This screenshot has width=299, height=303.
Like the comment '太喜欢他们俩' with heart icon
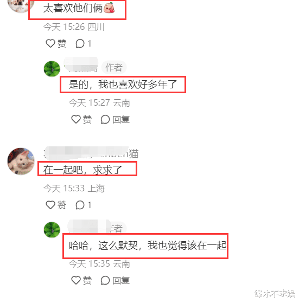point(50,43)
